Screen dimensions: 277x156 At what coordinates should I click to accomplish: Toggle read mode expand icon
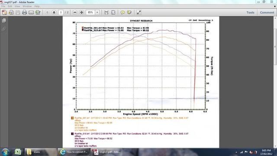point(138,13)
